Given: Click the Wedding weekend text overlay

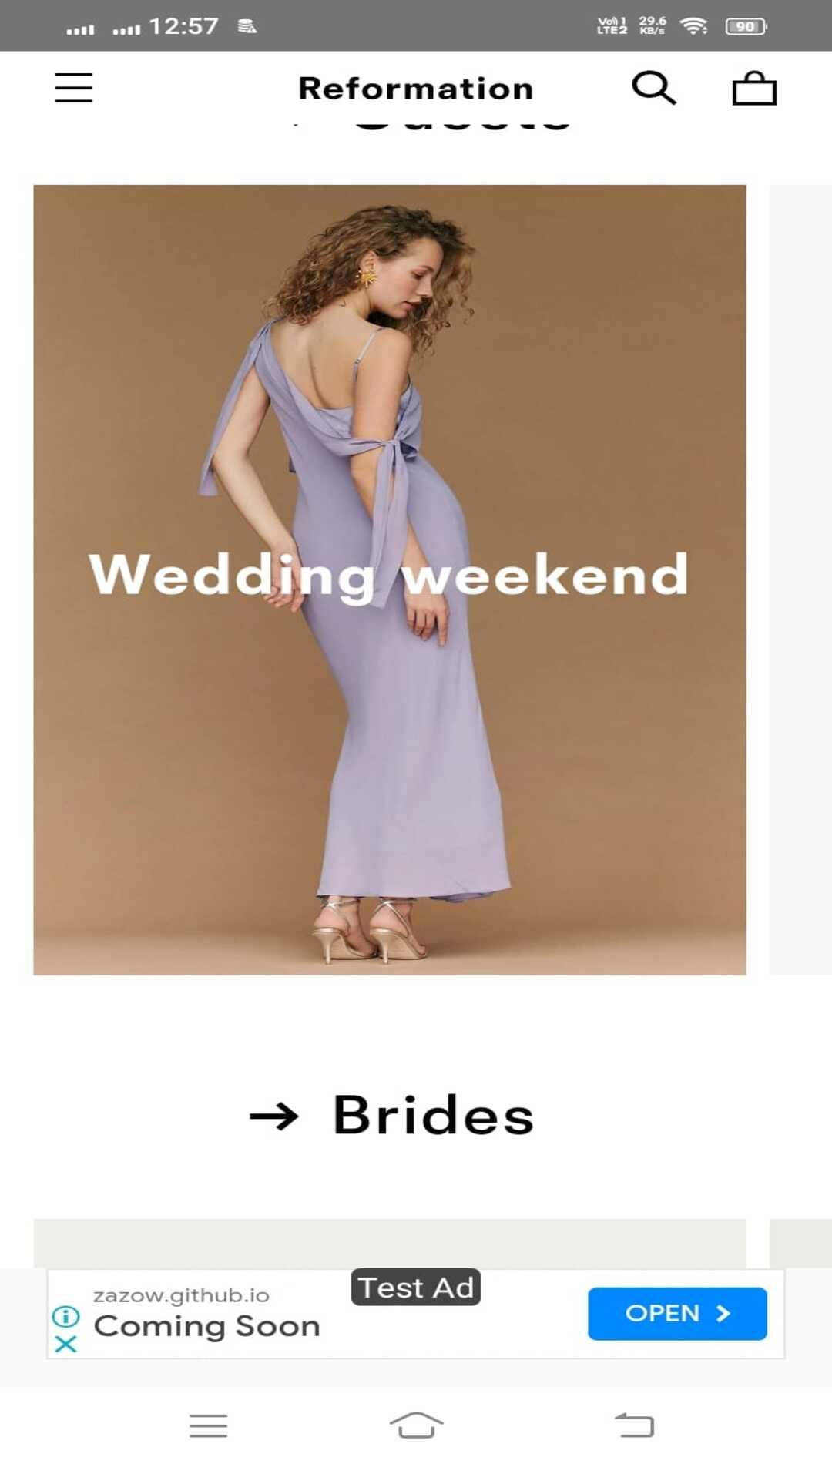Looking at the screenshot, I should [388, 575].
